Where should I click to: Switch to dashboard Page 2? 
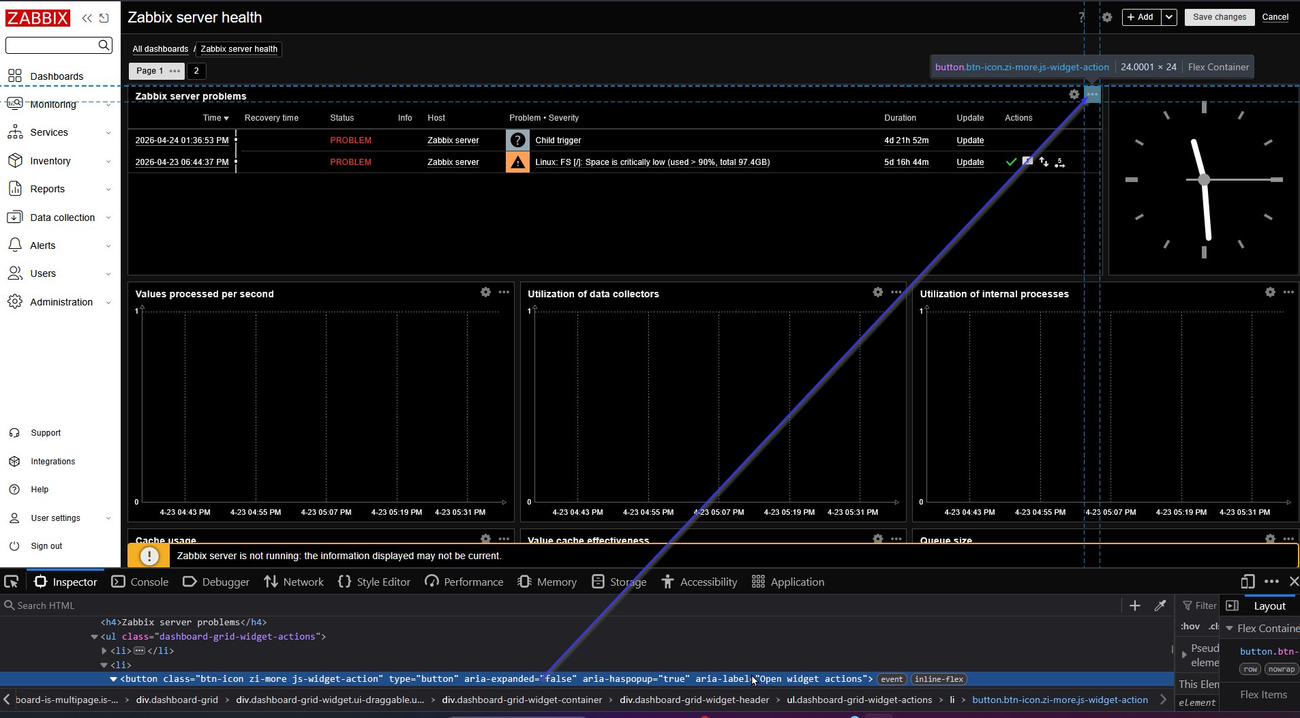[196, 71]
